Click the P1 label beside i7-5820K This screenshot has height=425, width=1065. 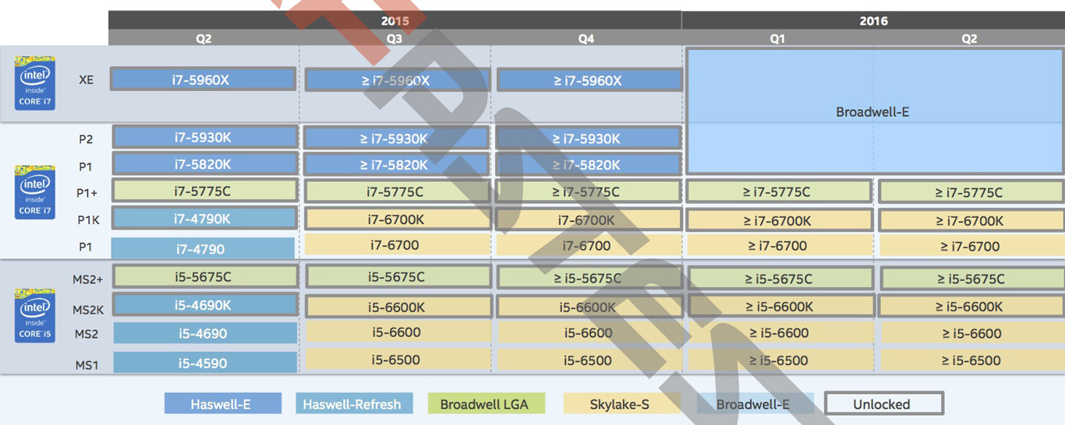(86, 167)
